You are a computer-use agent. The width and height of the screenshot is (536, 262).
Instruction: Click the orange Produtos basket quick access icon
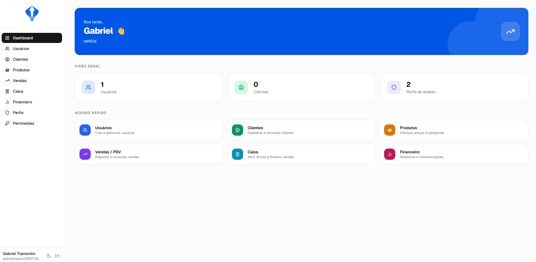tap(390, 130)
